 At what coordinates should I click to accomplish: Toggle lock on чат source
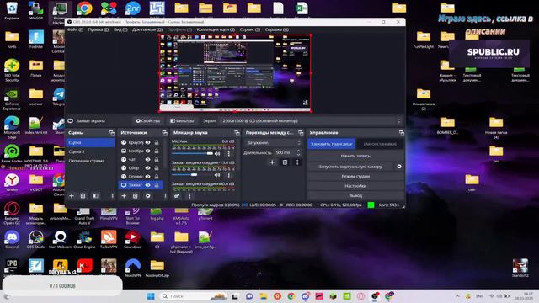[x=157, y=159]
